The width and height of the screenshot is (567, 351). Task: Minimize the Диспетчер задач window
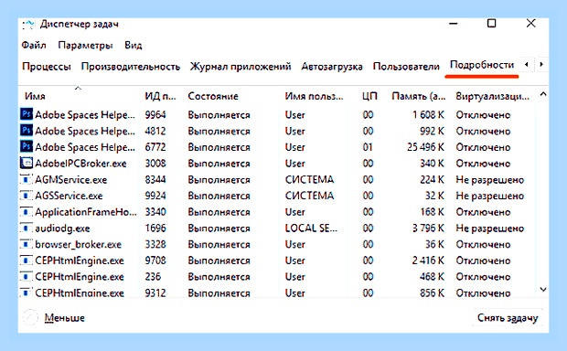pyautogui.click(x=453, y=24)
